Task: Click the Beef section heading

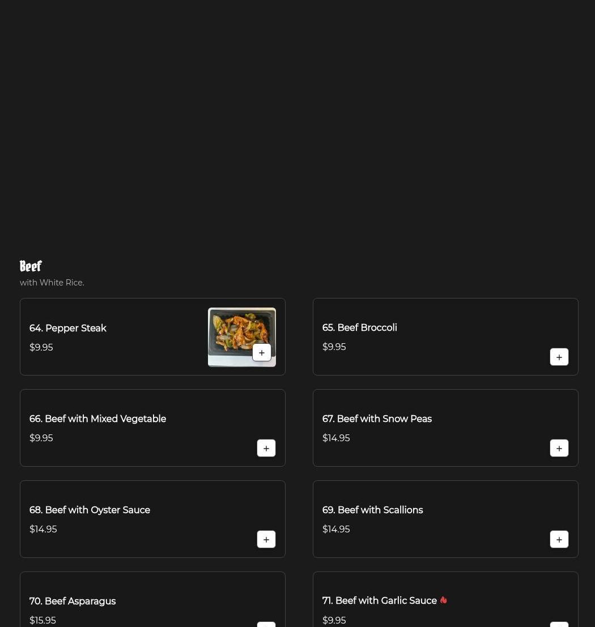Action: (31, 266)
